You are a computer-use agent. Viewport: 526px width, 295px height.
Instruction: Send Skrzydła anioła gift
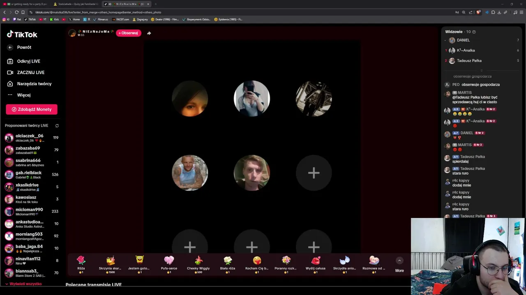coord(345,264)
